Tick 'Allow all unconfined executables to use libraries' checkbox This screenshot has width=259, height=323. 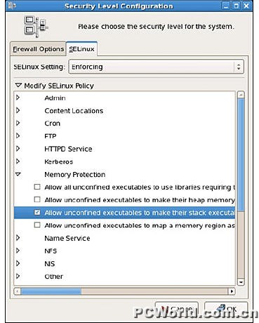click(x=37, y=187)
